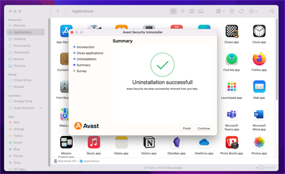Click the Edit Tags toolbar icon
This screenshot has height=174, width=285.
click(241, 11)
